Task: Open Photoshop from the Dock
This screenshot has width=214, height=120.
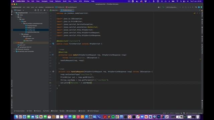Action: click(x=158, y=117)
